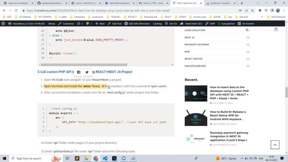Open 'How to Insert data' recent post
This screenshot has height=162, width=288.
point(229,93)
